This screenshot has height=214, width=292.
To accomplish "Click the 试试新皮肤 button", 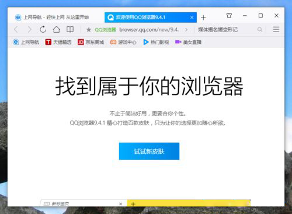I will pos(149,151).
